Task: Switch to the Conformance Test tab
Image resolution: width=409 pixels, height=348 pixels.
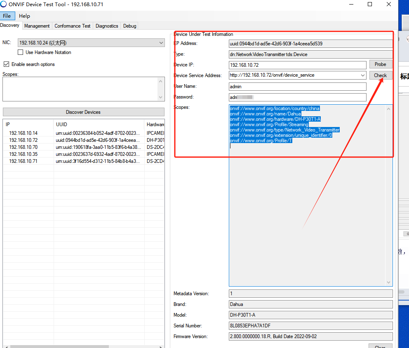Action: (x=72, y=26)
